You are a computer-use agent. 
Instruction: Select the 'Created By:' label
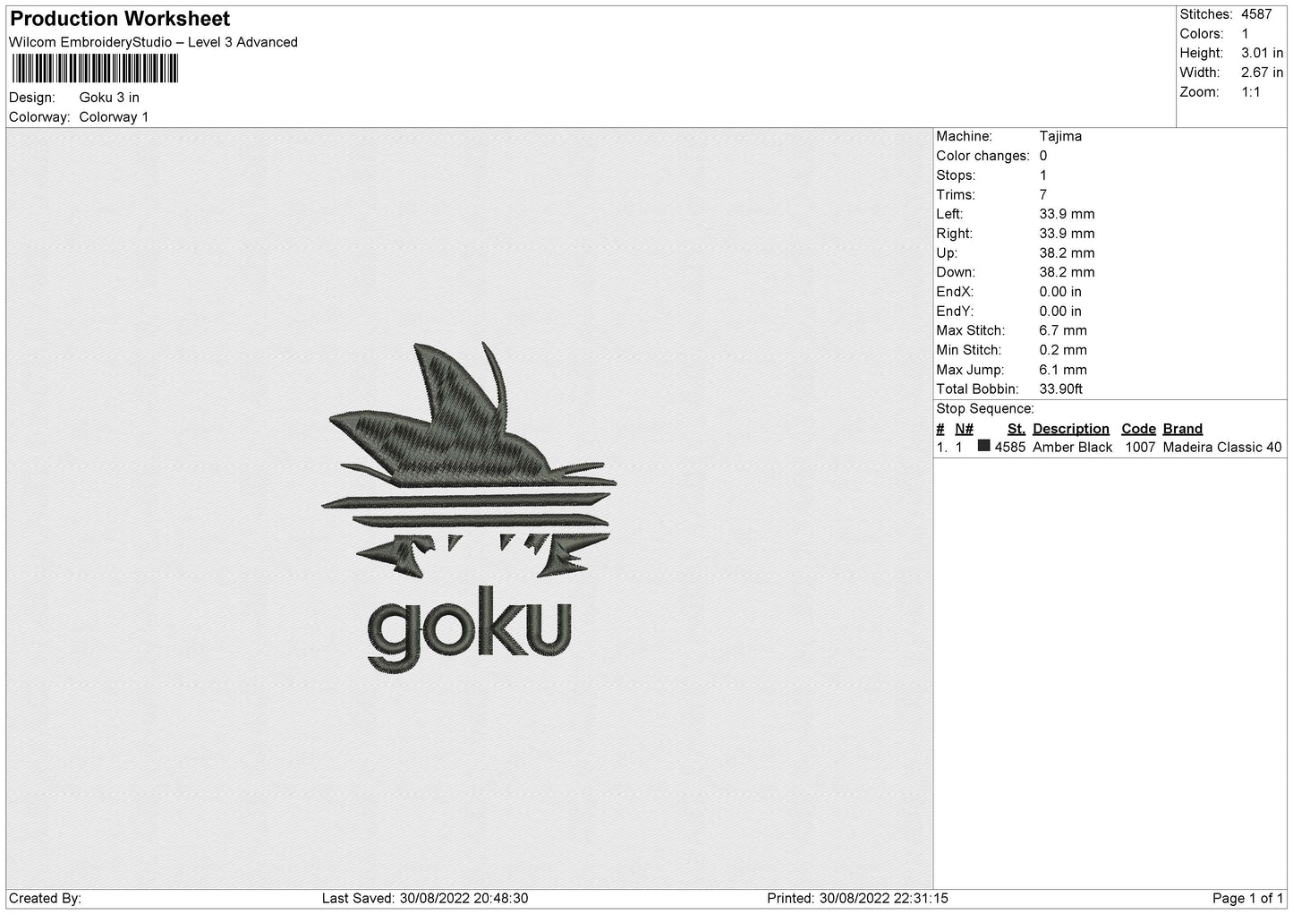(45, 898)
